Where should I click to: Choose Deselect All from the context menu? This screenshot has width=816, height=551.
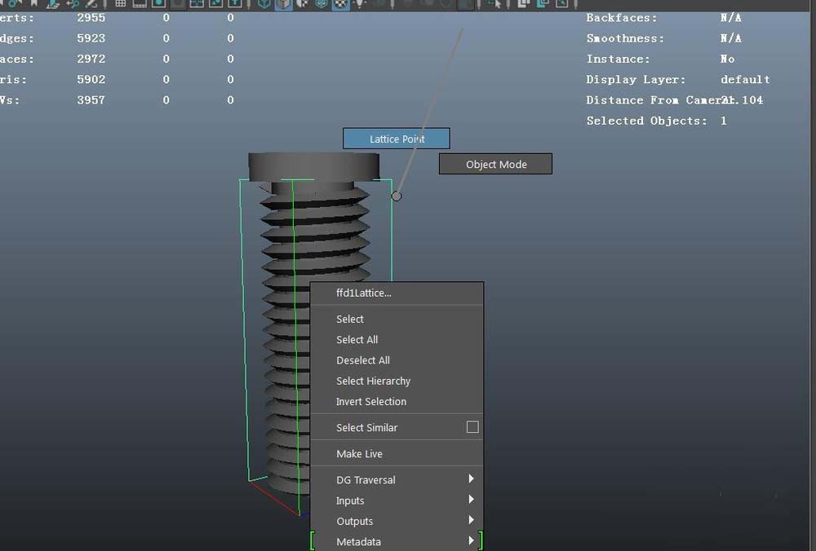point(397,360)
